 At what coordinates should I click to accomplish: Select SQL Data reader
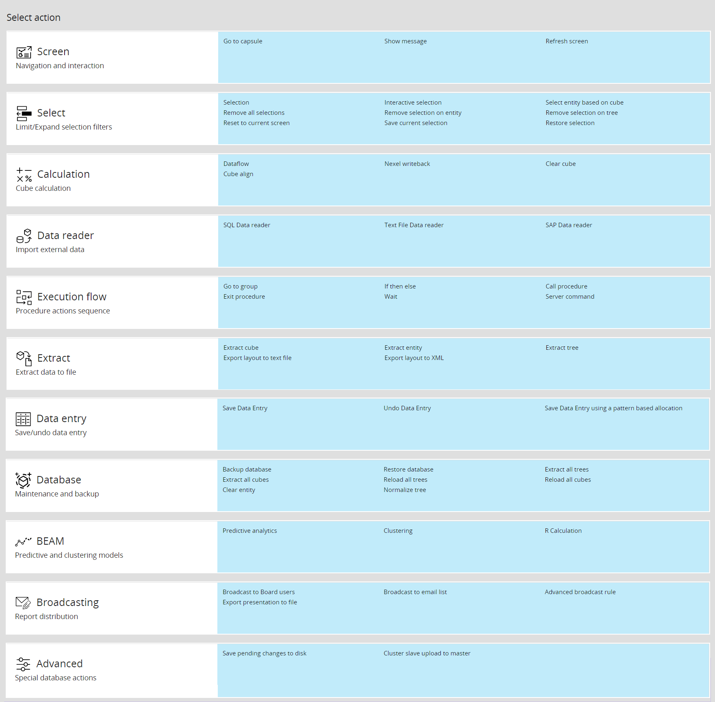point(246,225)
